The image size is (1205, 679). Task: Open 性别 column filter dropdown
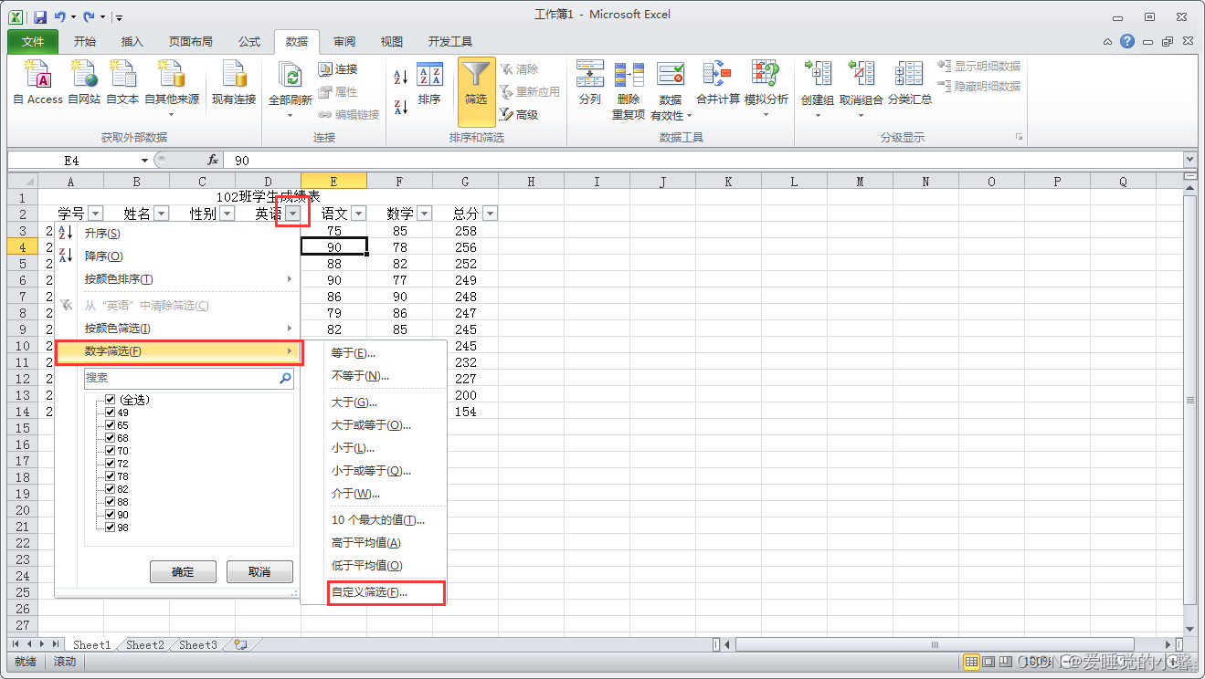tap(227, 214)
